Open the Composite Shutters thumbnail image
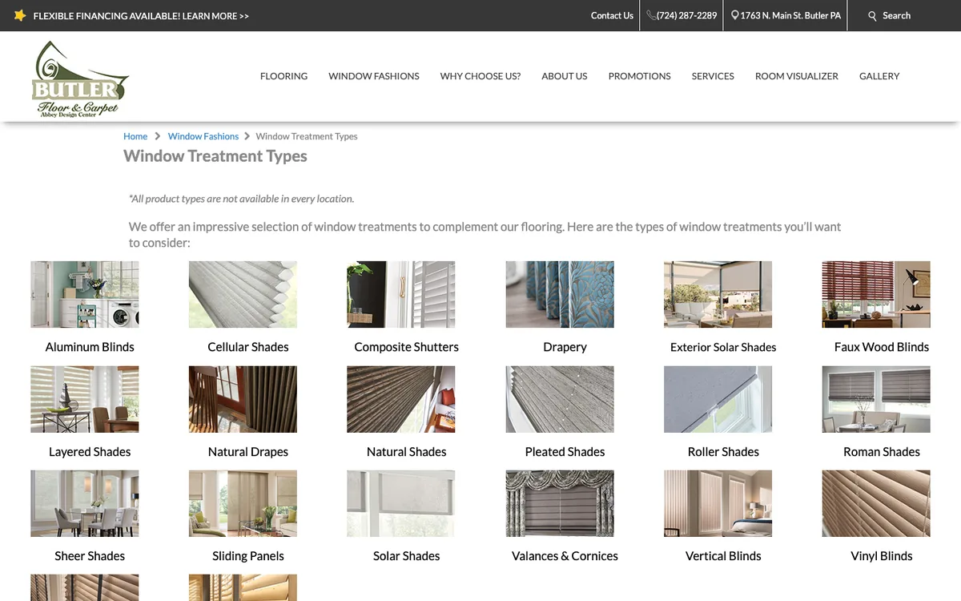 (401, 294)
